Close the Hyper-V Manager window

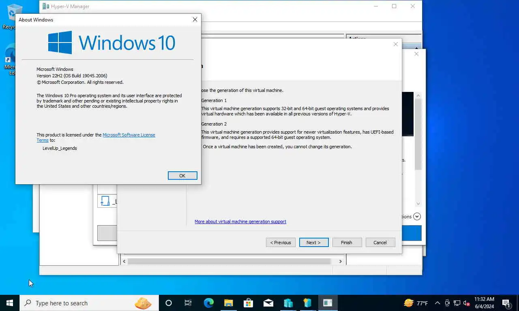coord(413,6)
